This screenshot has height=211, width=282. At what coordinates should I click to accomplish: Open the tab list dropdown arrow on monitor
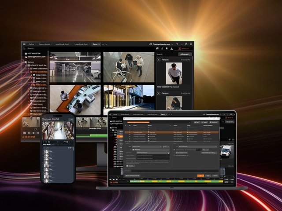106,44
